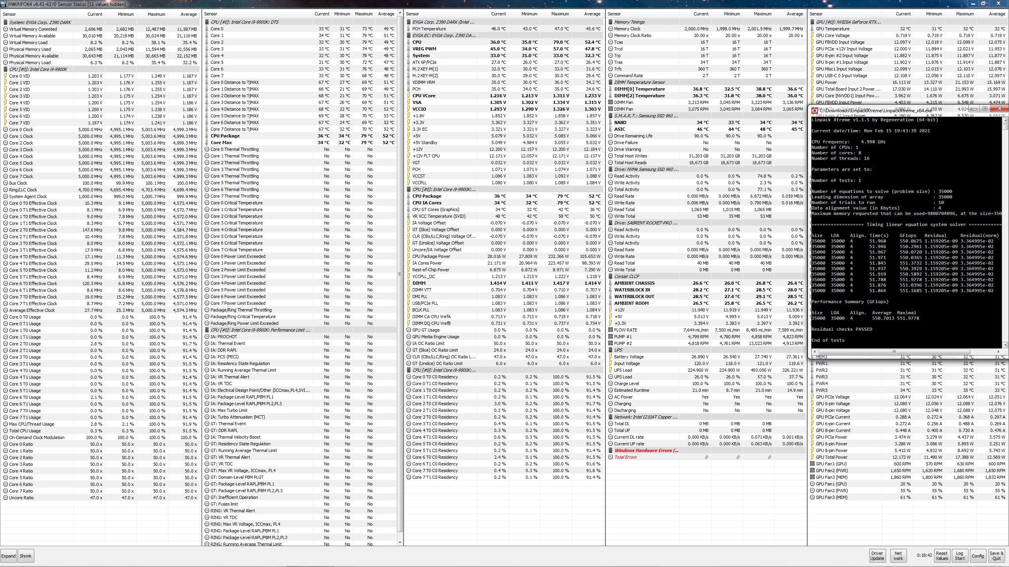The height and width of the screenshot is (567, 1009).
Task: Click the Shrink button
Action: pos(26,556)
